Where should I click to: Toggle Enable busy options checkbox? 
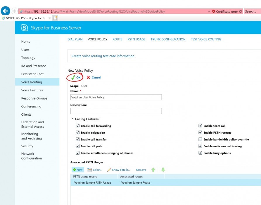point(200,153)
